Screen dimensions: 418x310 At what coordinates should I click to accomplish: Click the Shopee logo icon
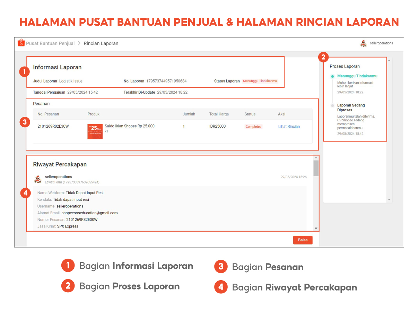point(21,43)
